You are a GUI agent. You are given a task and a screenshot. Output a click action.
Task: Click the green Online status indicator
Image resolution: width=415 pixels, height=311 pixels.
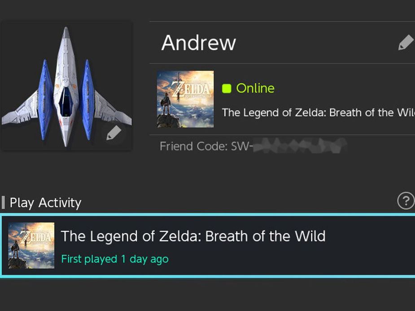pos(227,88)
